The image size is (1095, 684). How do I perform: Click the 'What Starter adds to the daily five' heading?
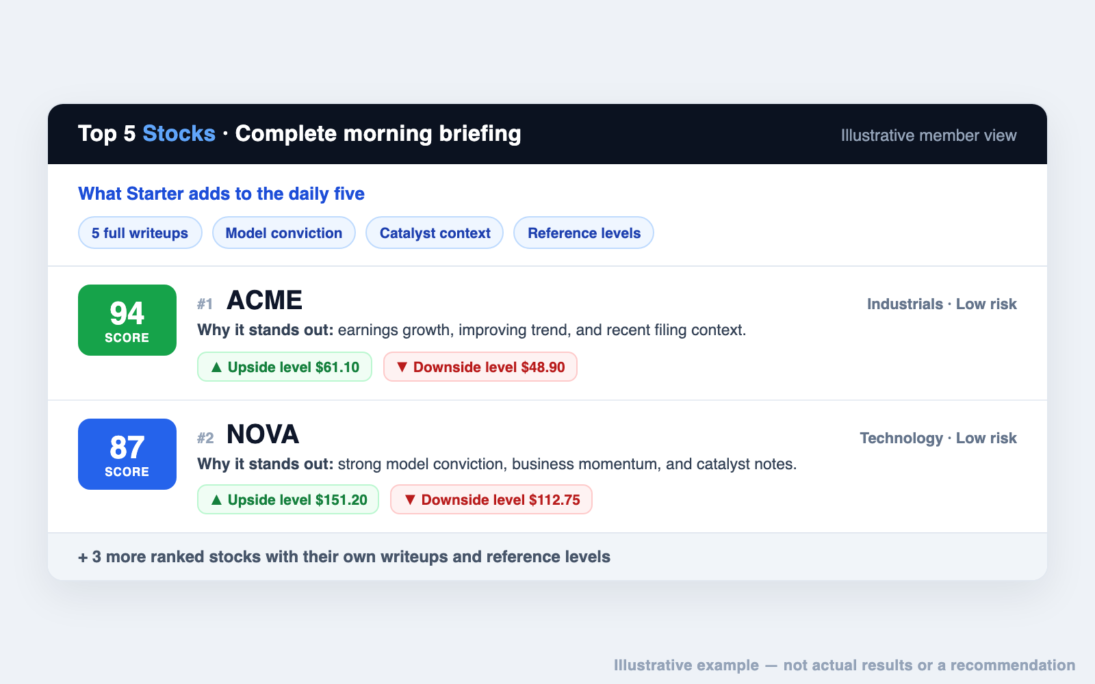click(221, 194)
